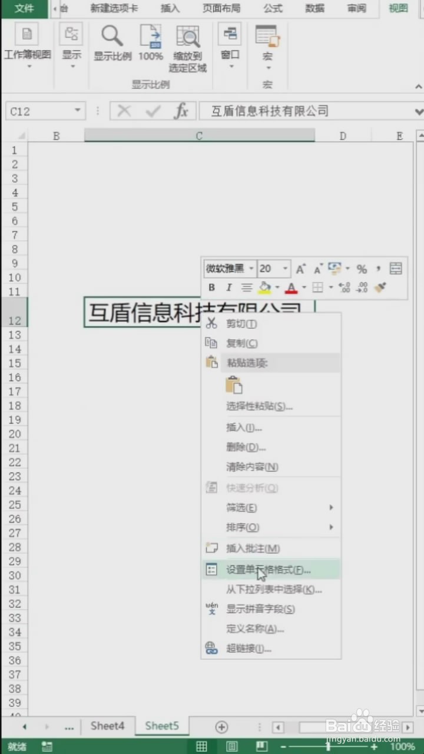
Task: Switch to Page Break Preview in status bar
Action: [x=262, y=746]
